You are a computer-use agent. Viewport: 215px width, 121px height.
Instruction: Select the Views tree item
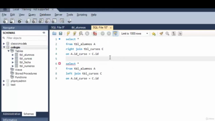[18, 70]
